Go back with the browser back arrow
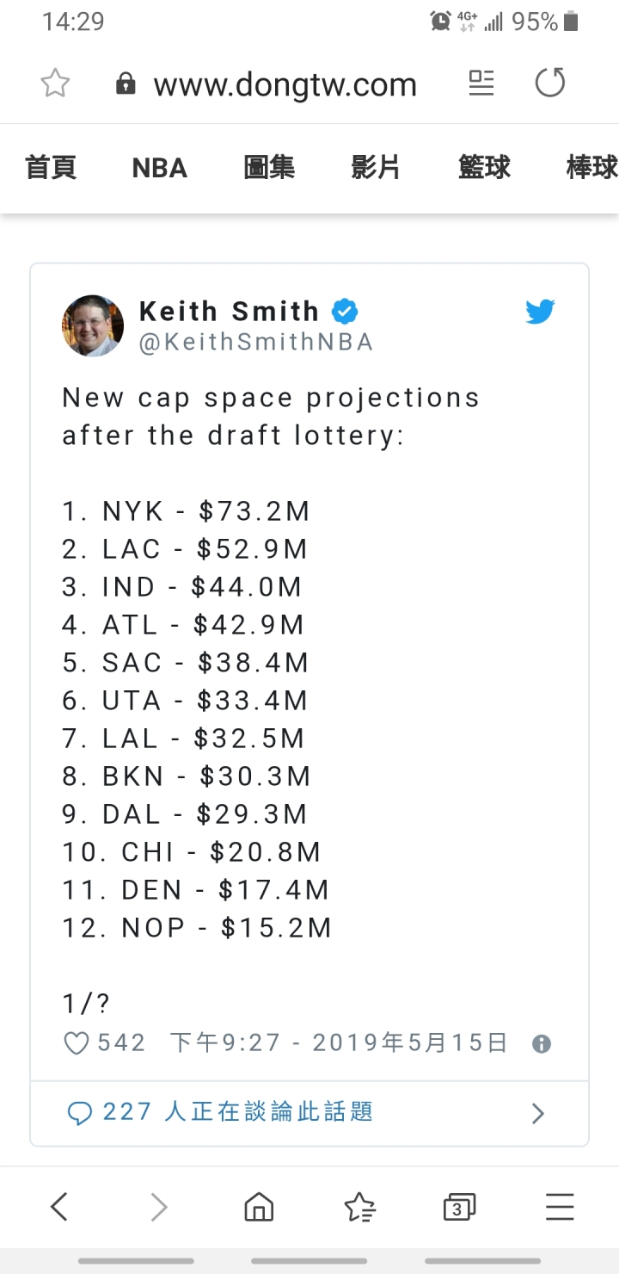This screenshot has height=1274, width=619. (x=58, y=1207)
